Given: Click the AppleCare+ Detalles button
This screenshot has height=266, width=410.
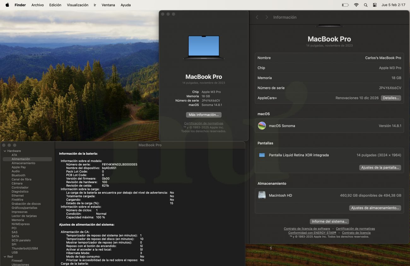Looking at the screenshot, I should pos(391,98).
